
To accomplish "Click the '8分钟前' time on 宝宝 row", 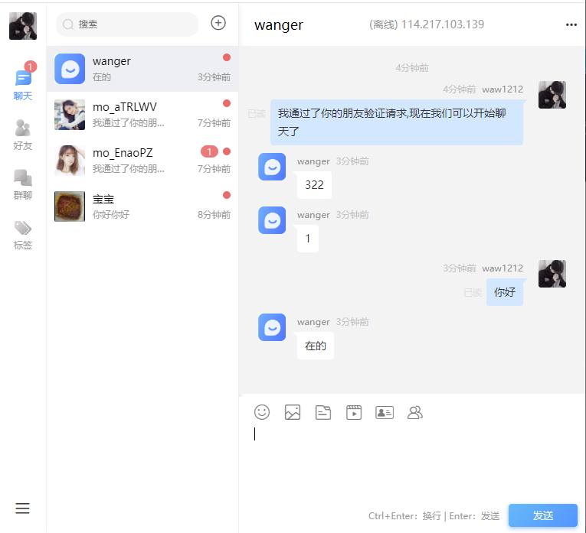I will (x=214, y=214).
